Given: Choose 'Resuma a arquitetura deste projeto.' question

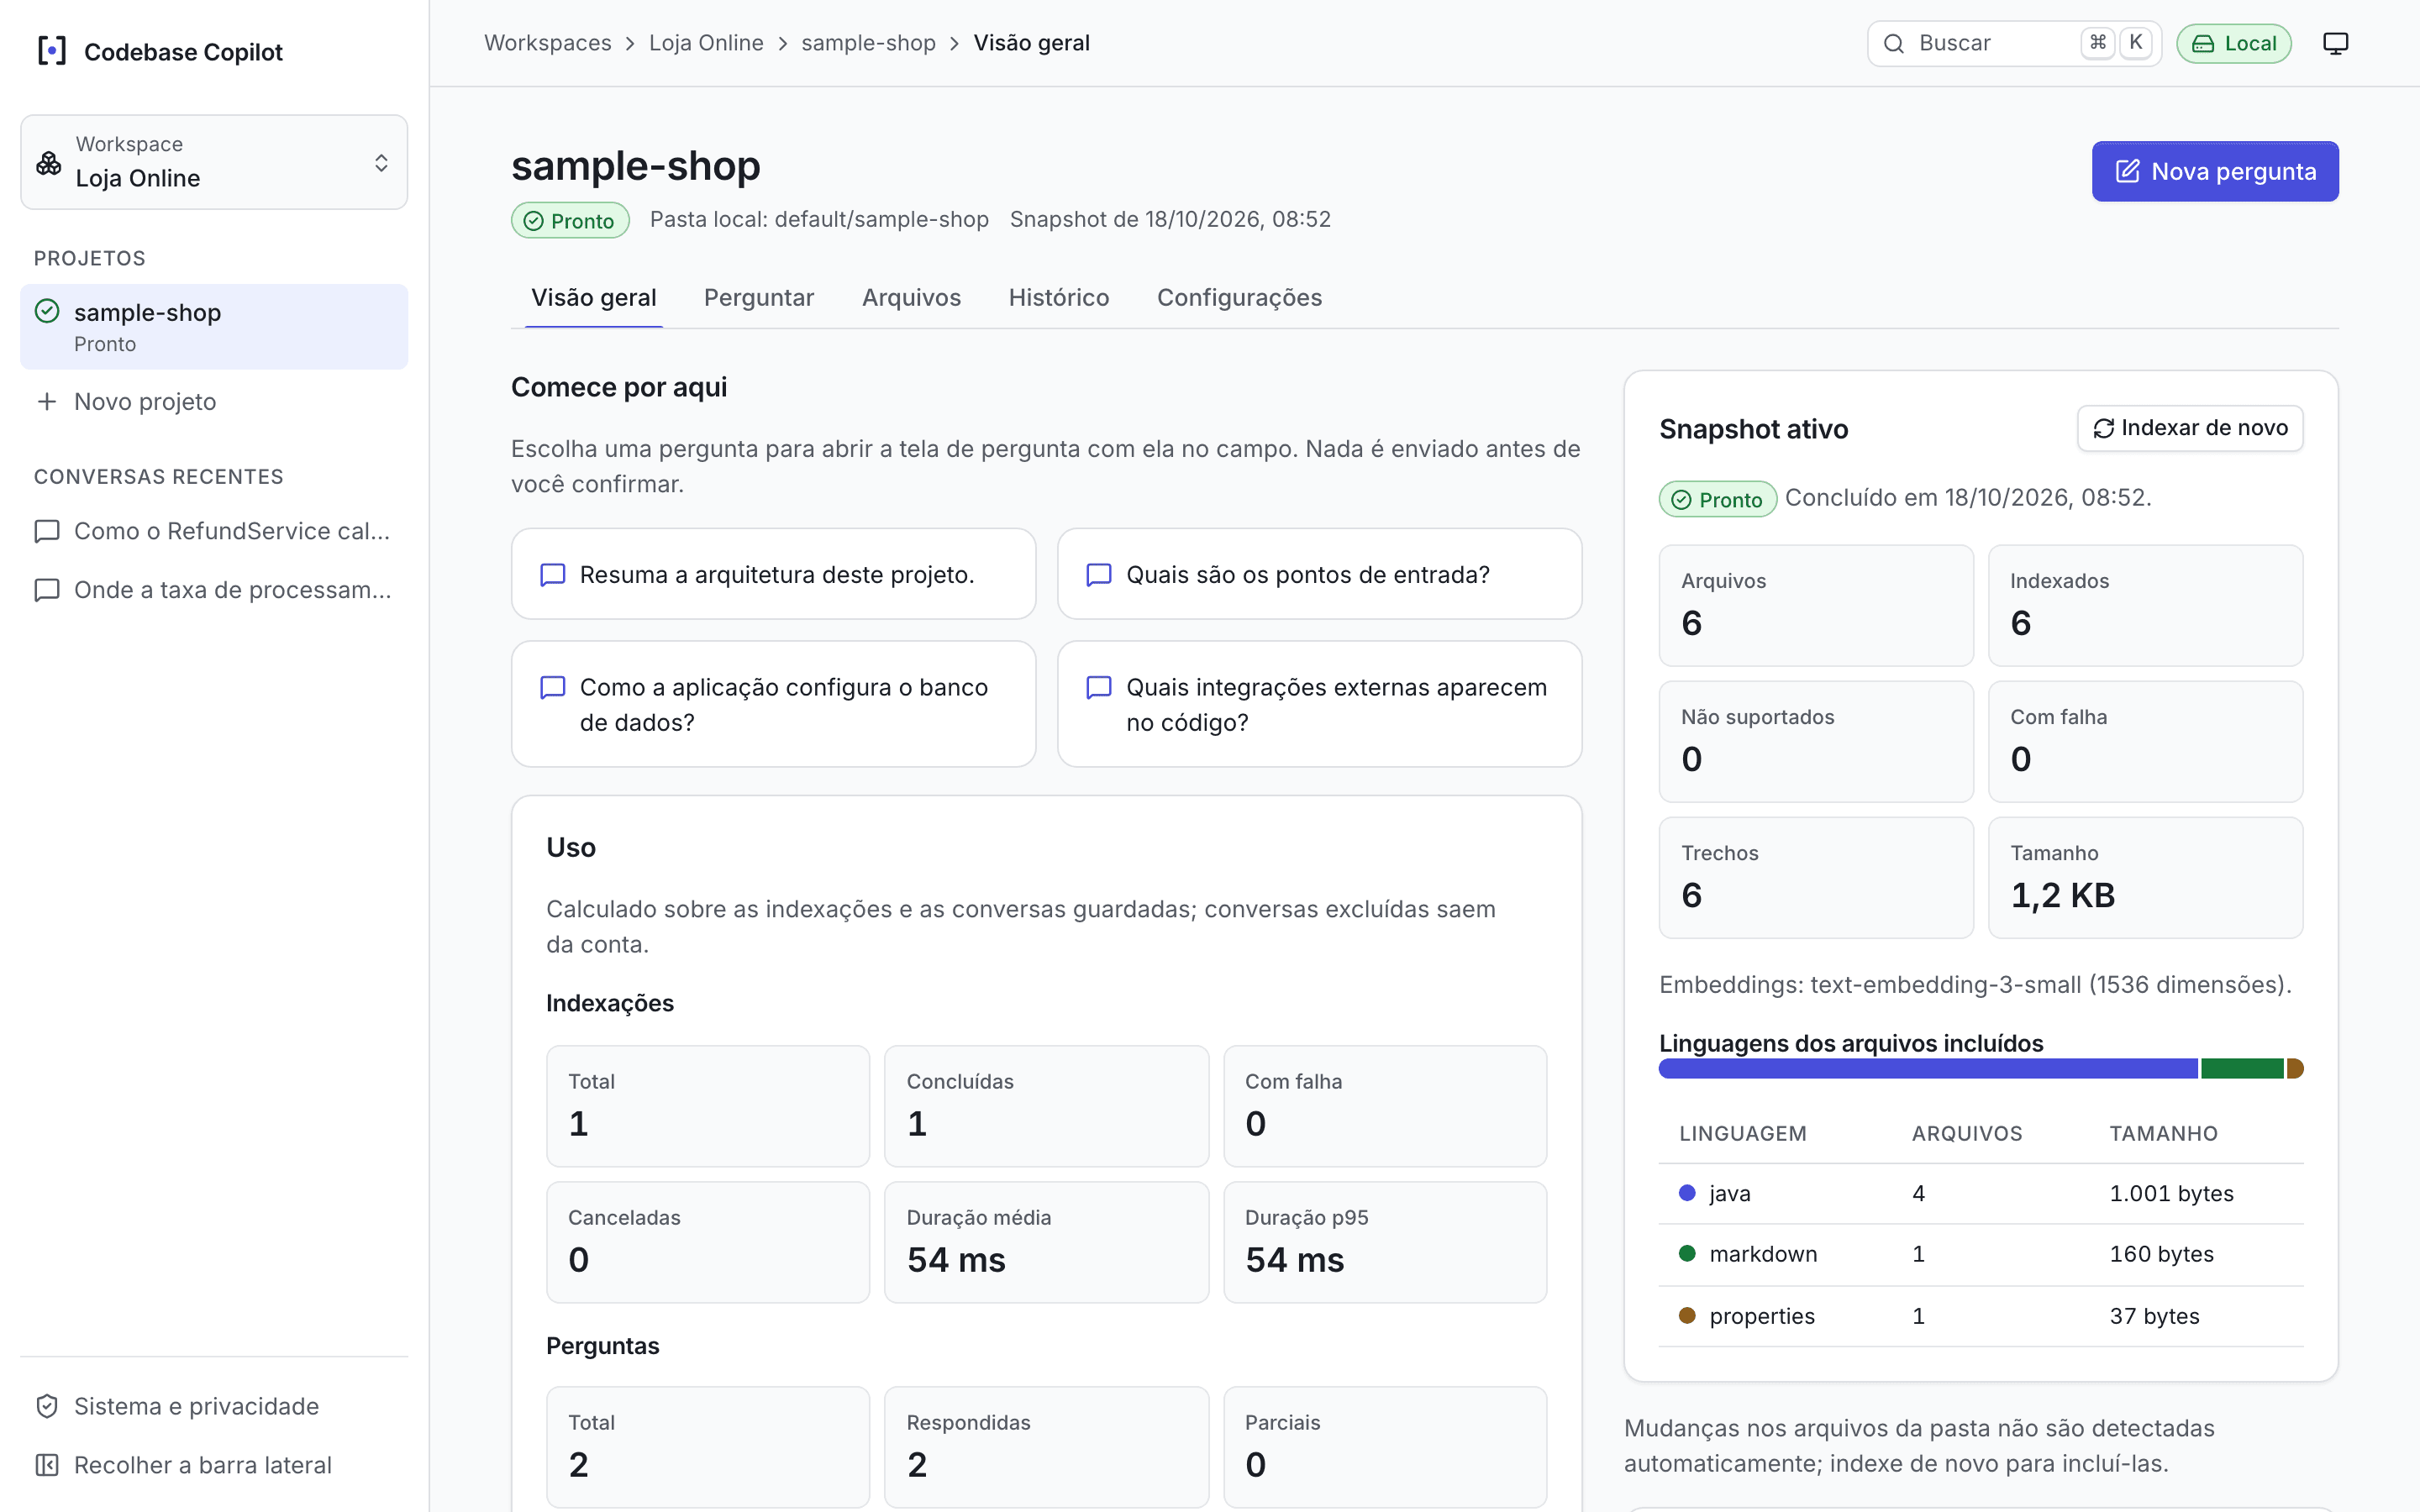Looking at the screenshot, I should pos(773,574).
